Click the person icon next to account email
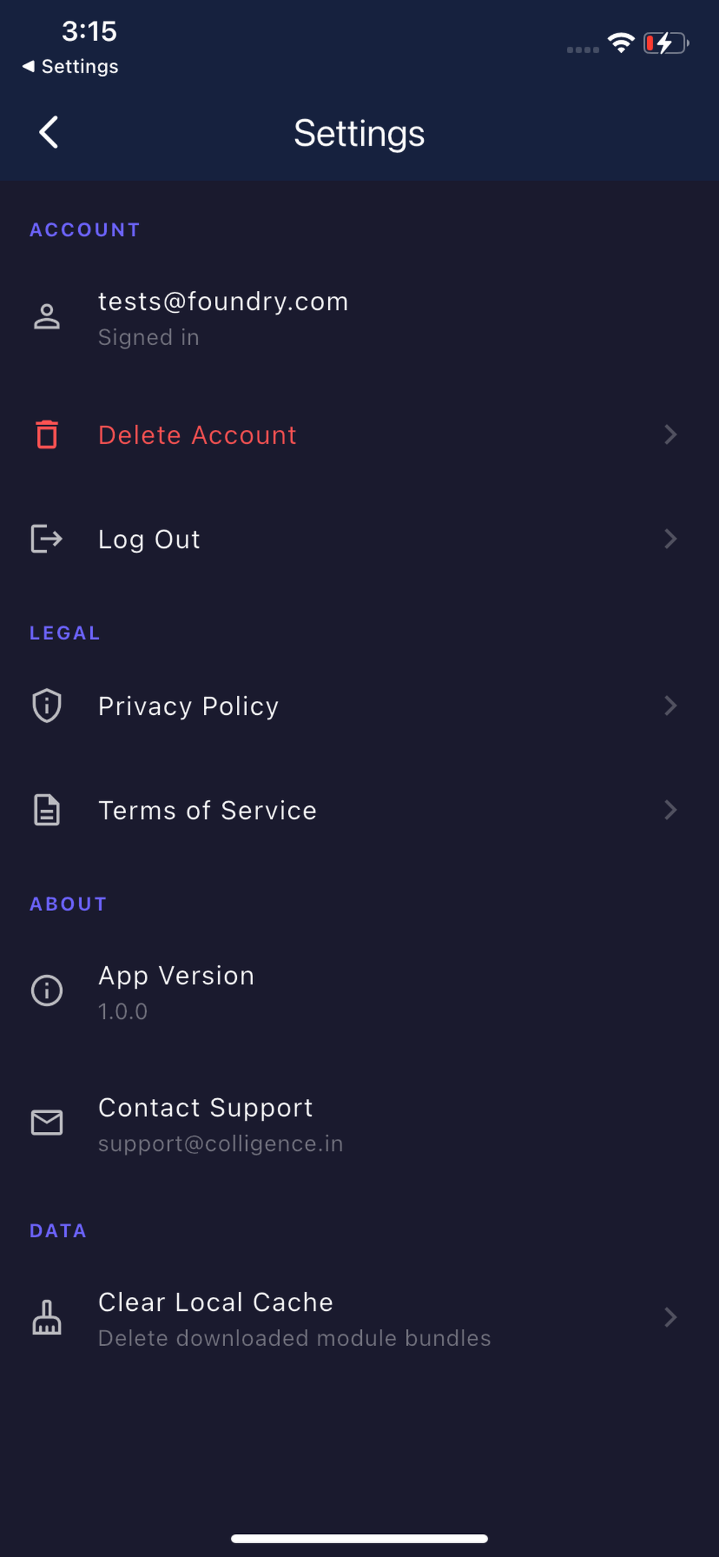Image resolution: width=719 pixels, height=1557 pixels. coord(46,317)
